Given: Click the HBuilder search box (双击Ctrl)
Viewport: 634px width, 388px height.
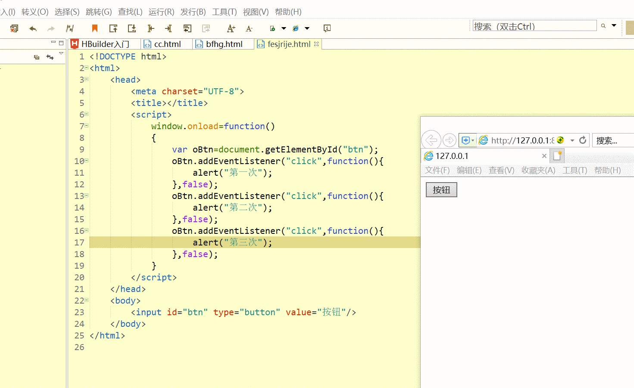Looking at the screenshot, I should [534, 26].
